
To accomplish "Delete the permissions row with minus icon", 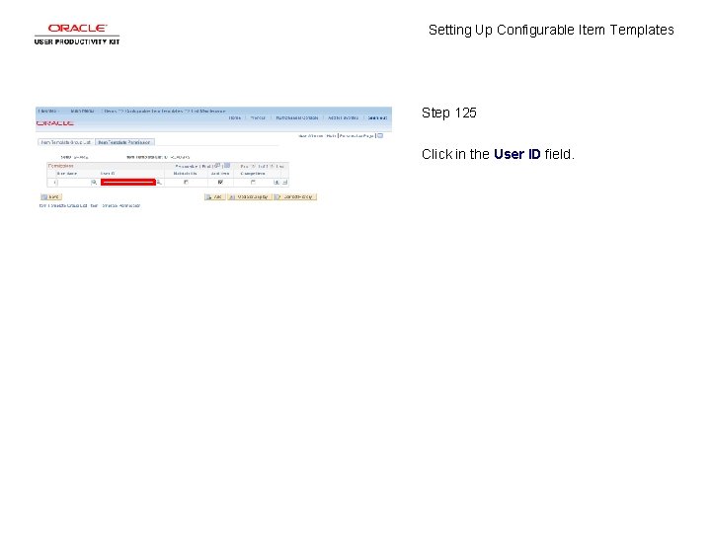I will point(284,183).
